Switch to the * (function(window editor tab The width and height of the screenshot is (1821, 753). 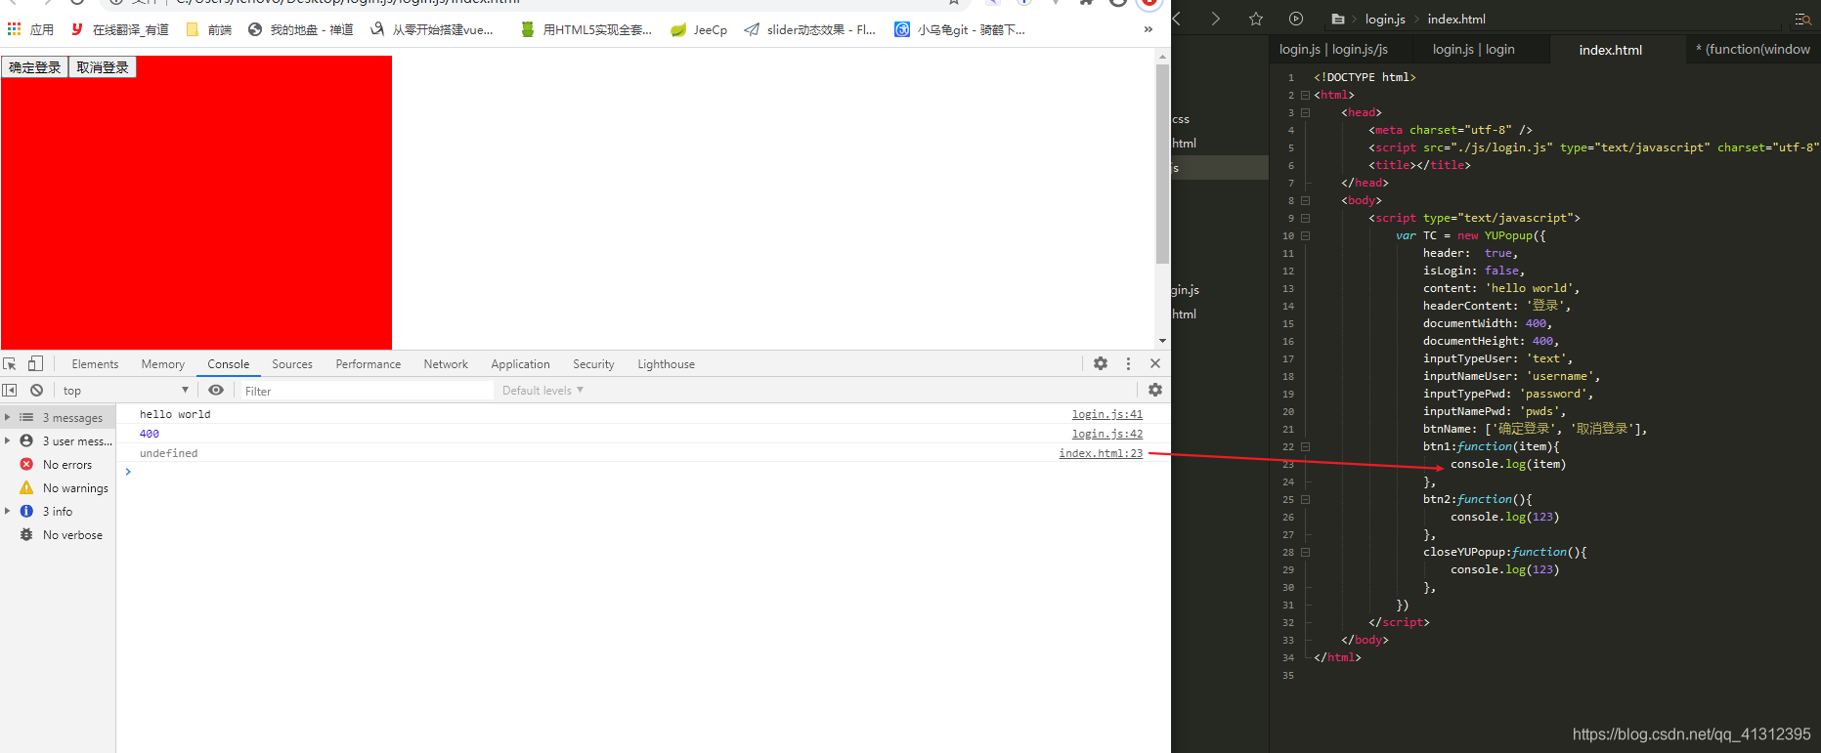click(1754, 49)
